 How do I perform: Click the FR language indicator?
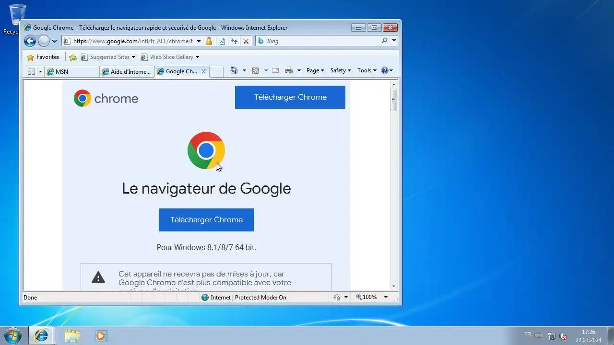point(528,334)
